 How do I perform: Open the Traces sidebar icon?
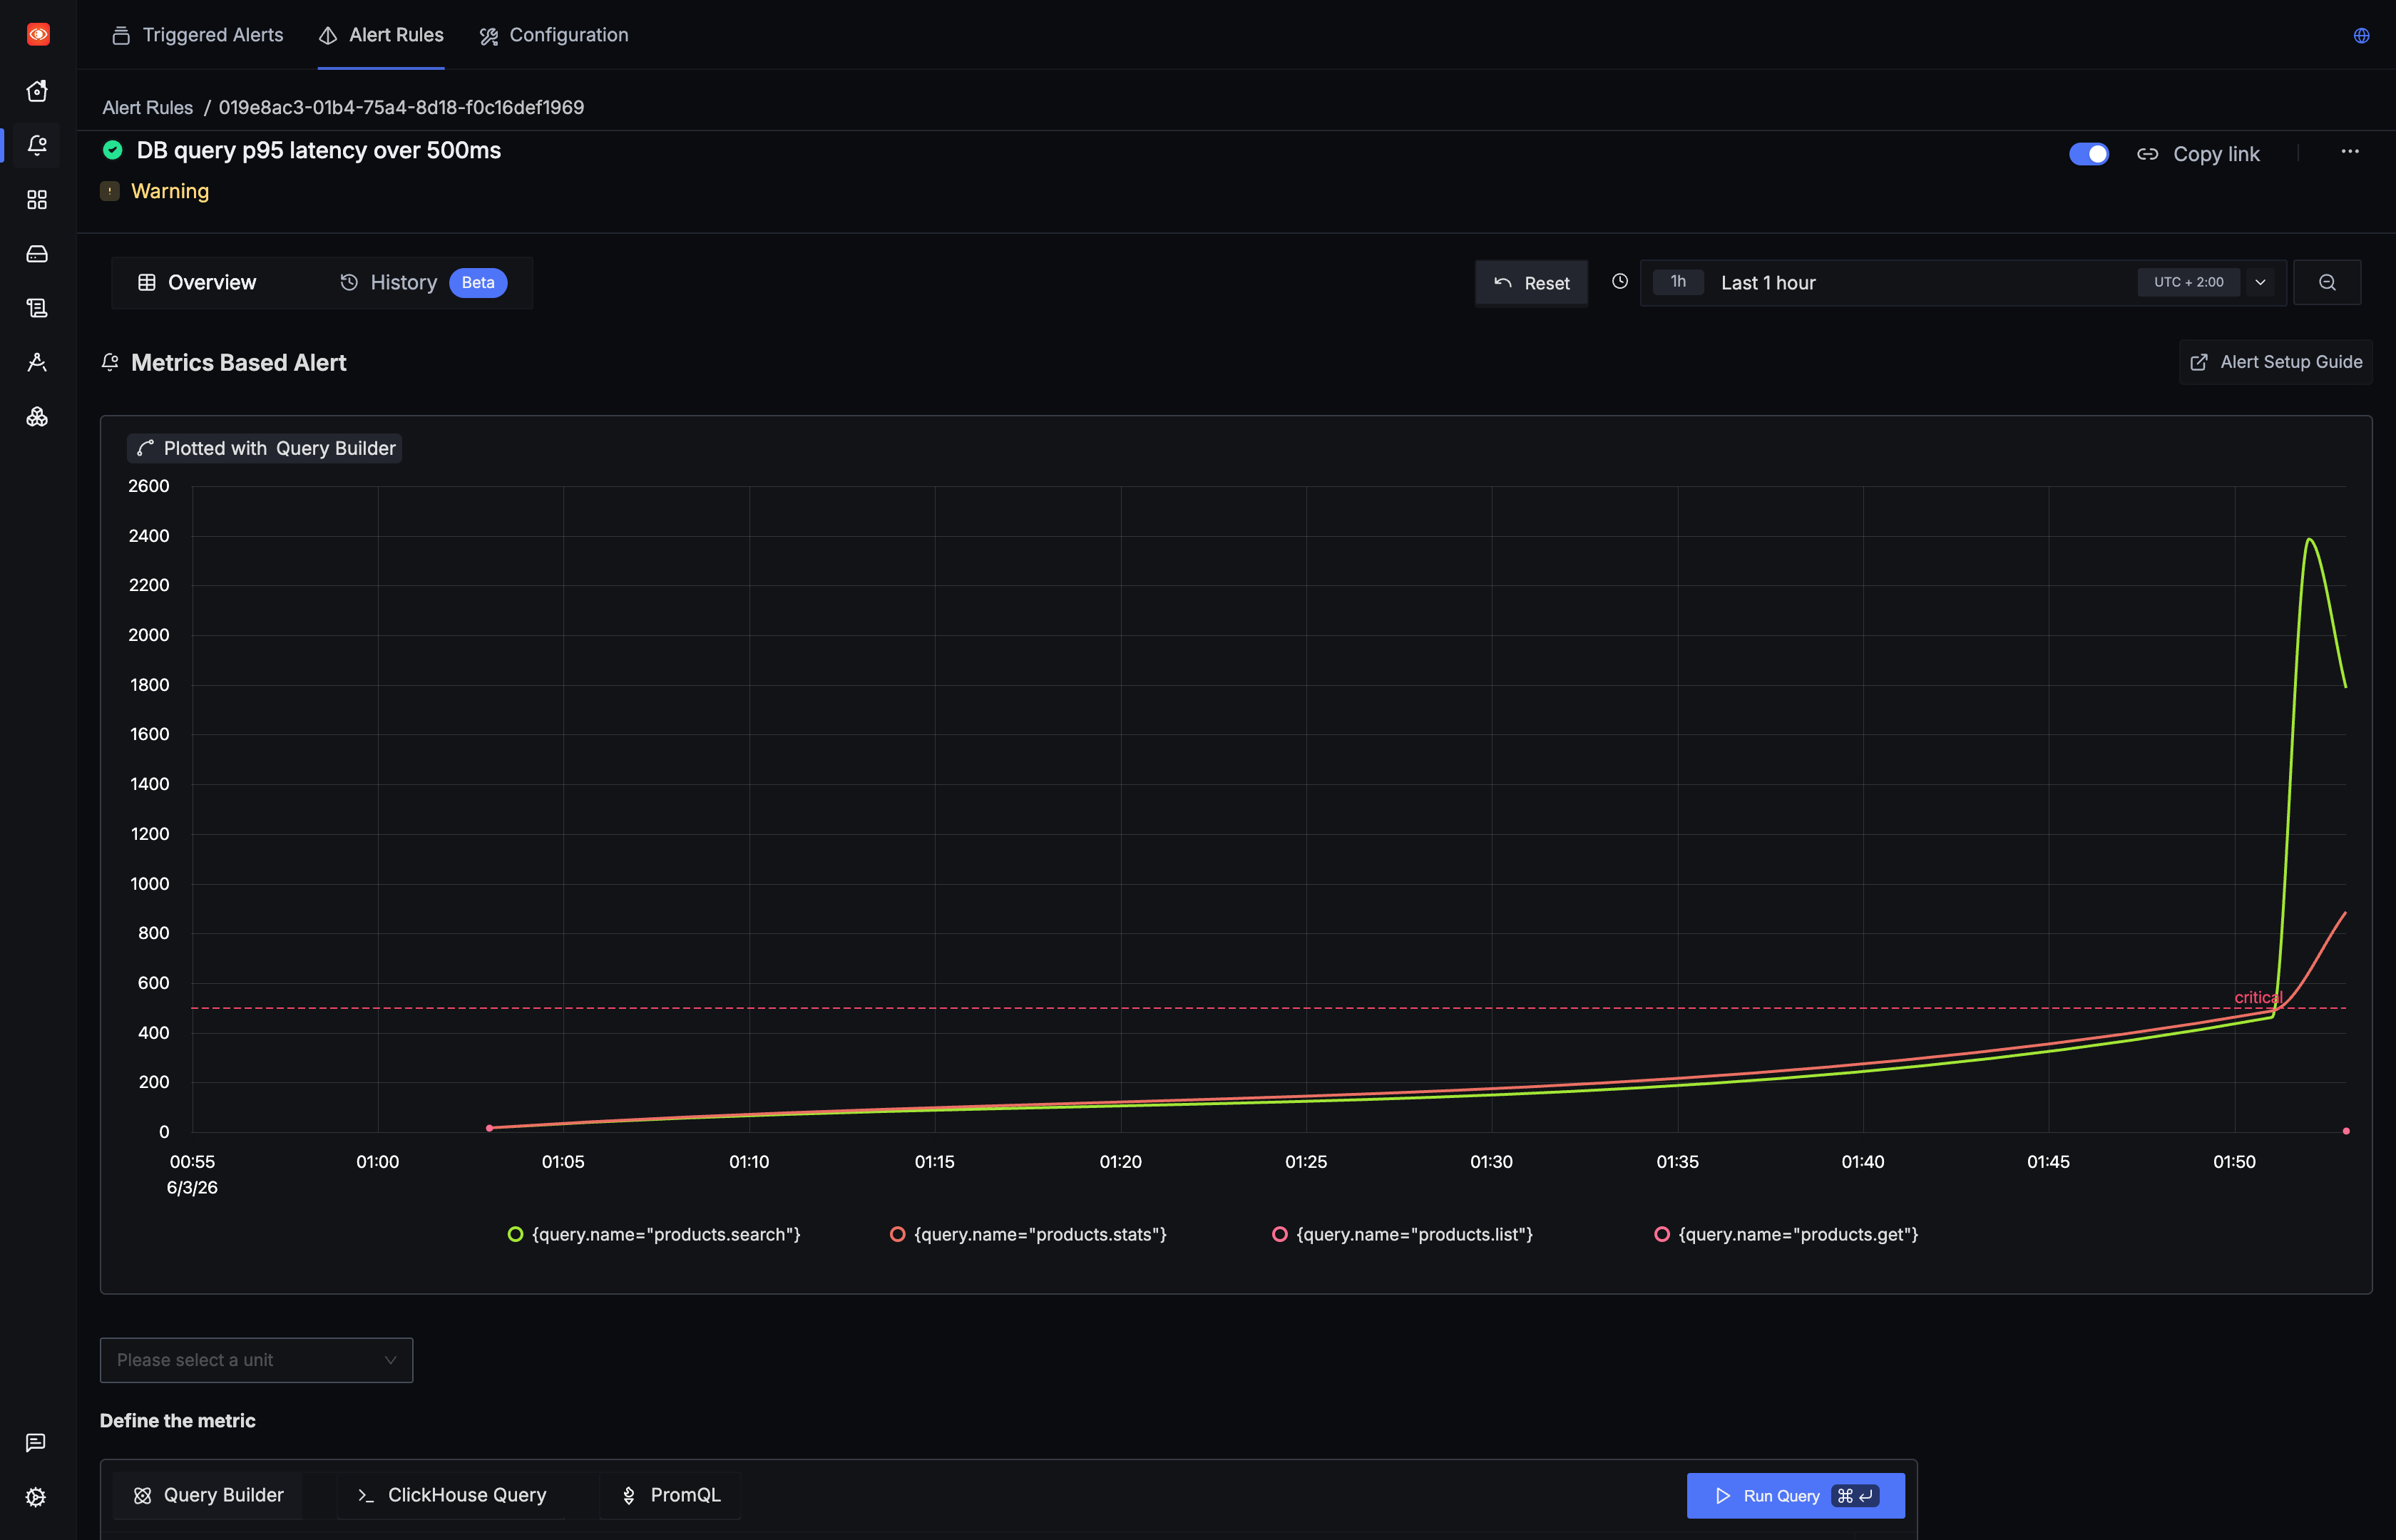[x=37, y=362]
